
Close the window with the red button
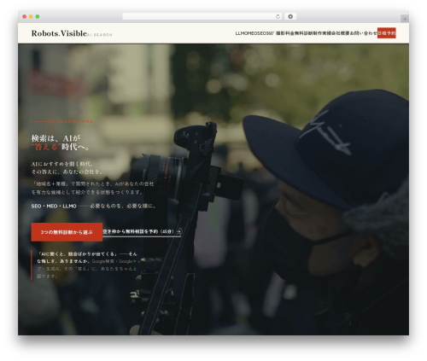pyautogui.click(x=25, y=16)
